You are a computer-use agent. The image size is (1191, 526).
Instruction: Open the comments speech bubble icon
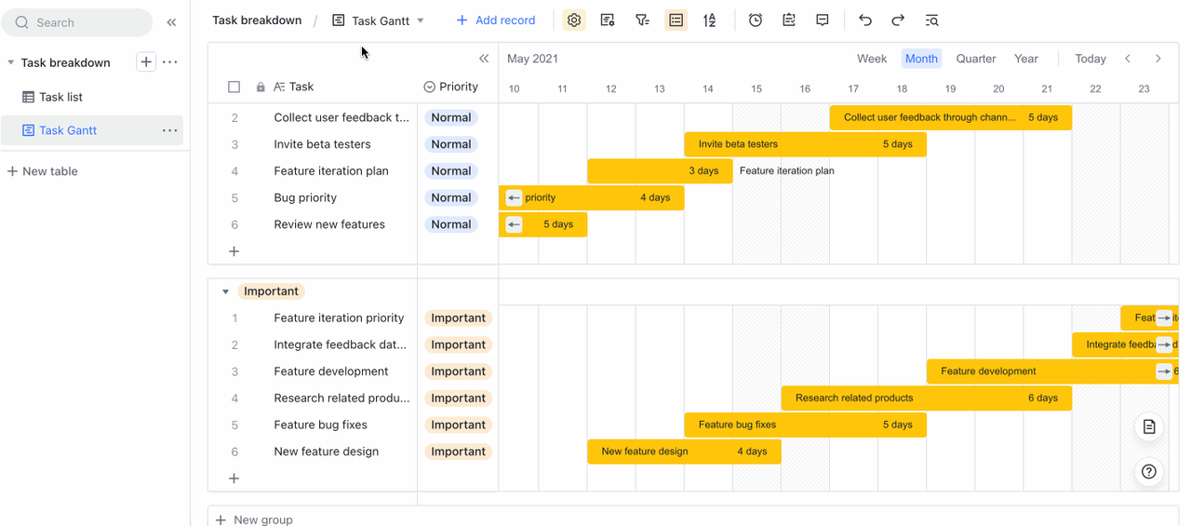[823, 20]
